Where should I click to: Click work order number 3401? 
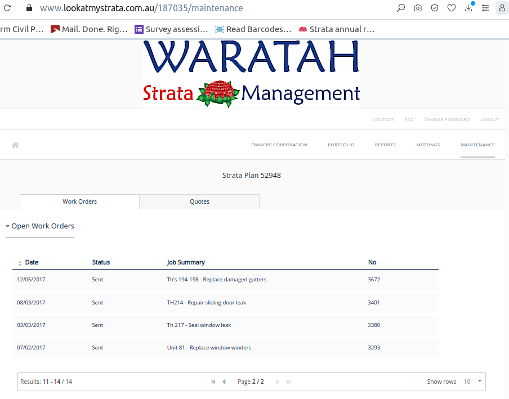pyautogui.click(x=374, y=303)
